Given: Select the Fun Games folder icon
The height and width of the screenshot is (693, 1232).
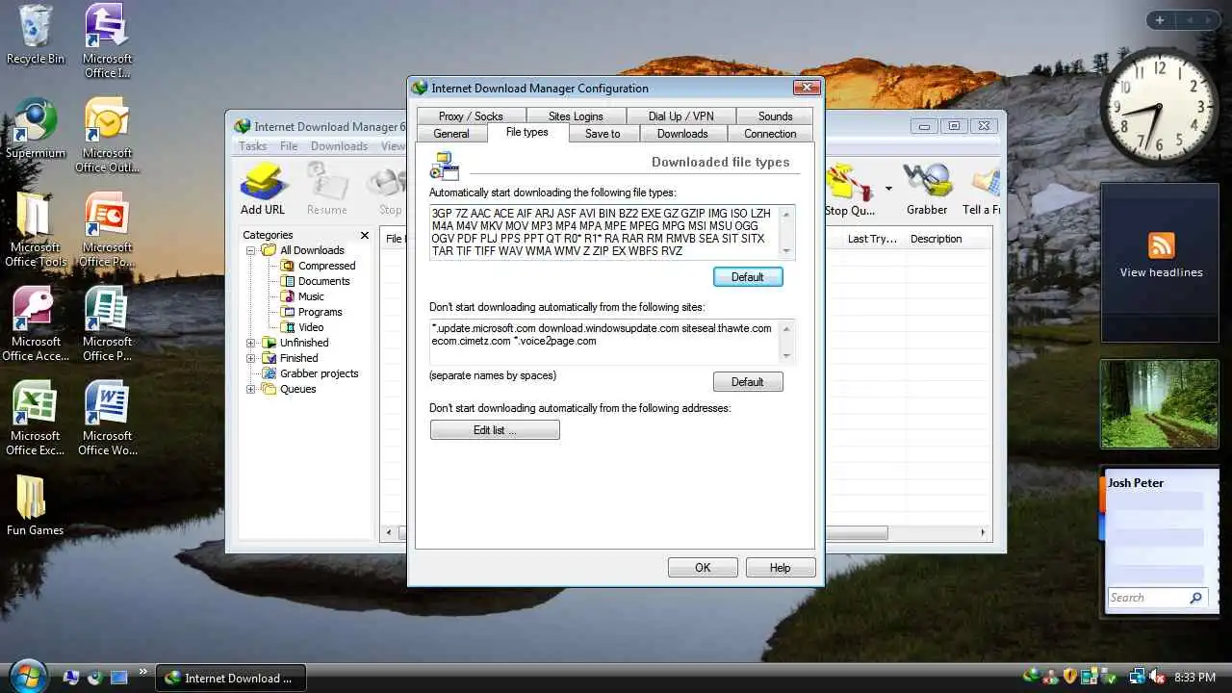Looking at the screenshot, I should coord(35,505).
